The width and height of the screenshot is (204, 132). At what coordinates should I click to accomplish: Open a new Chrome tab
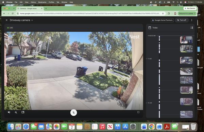(46, 9)
